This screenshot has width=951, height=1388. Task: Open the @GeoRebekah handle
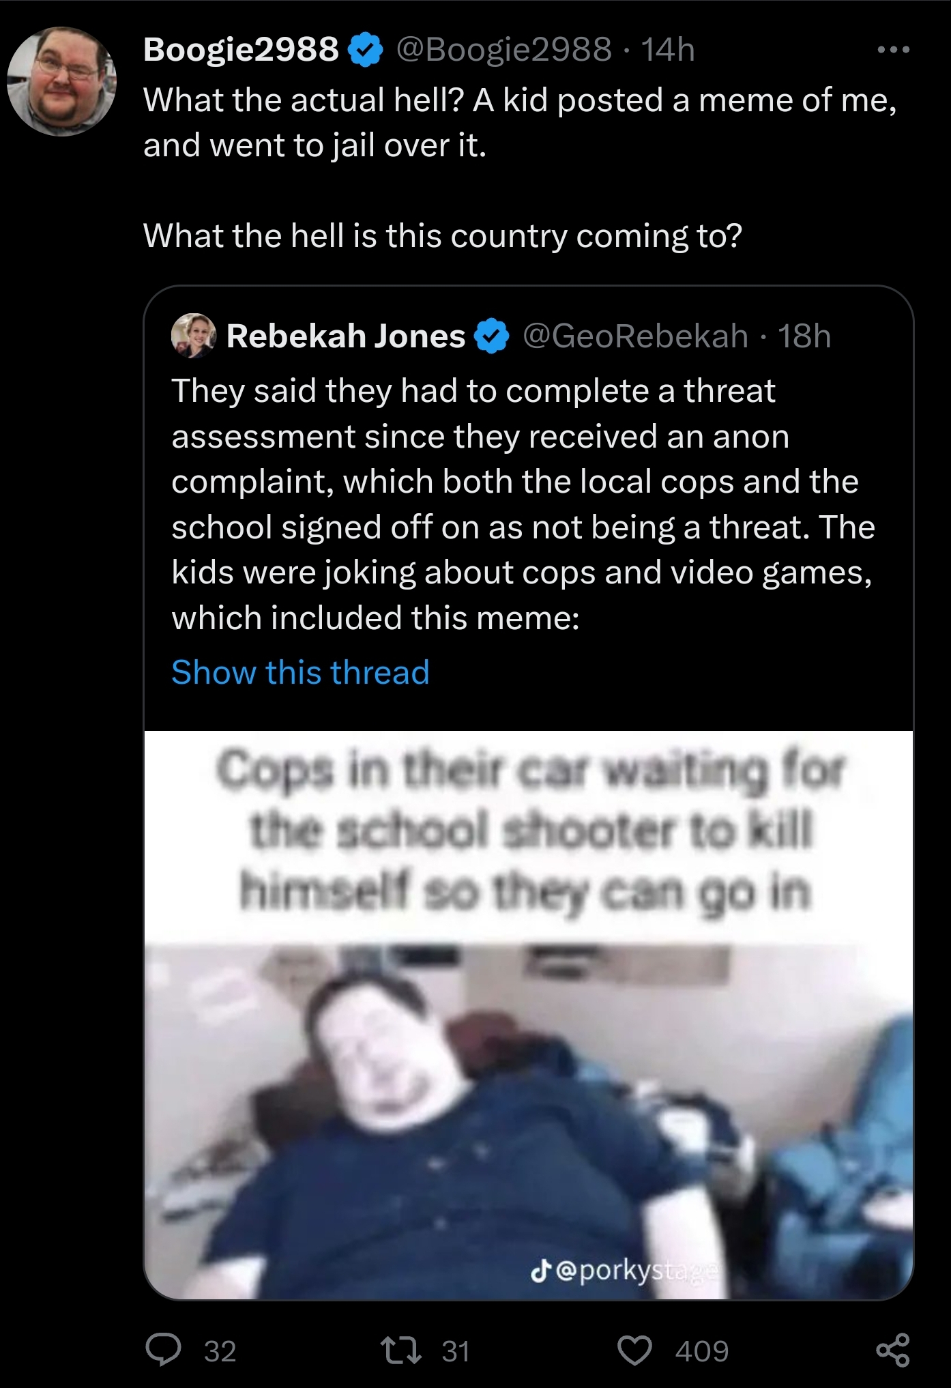[635, 336]
